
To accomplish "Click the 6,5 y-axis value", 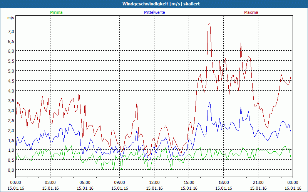I will [x=11, y=41].
